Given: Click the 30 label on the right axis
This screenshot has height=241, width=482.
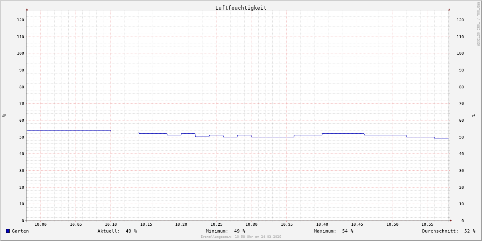Looking at the screenshot, I should click(x=462, y=170).
